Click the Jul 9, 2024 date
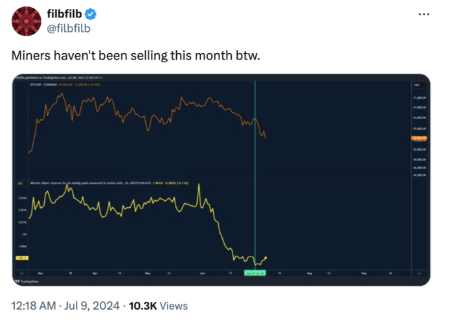This screenshot has width=454, height=322. [90, 306]
